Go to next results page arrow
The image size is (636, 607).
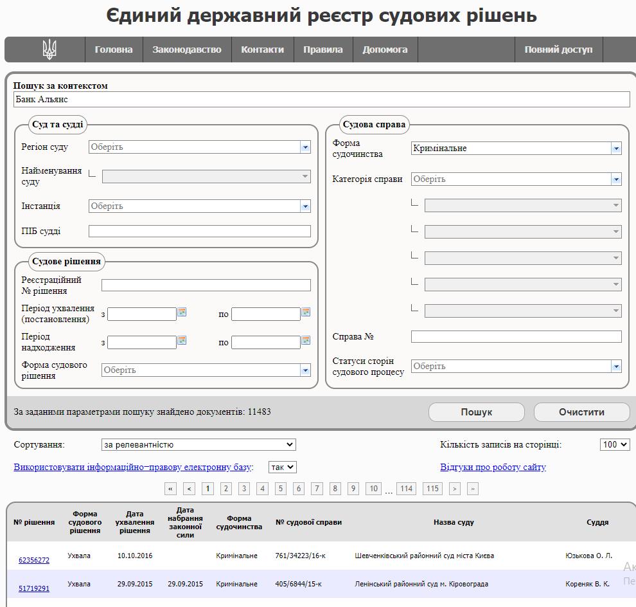pyautogui.click(x=455, y=489)
